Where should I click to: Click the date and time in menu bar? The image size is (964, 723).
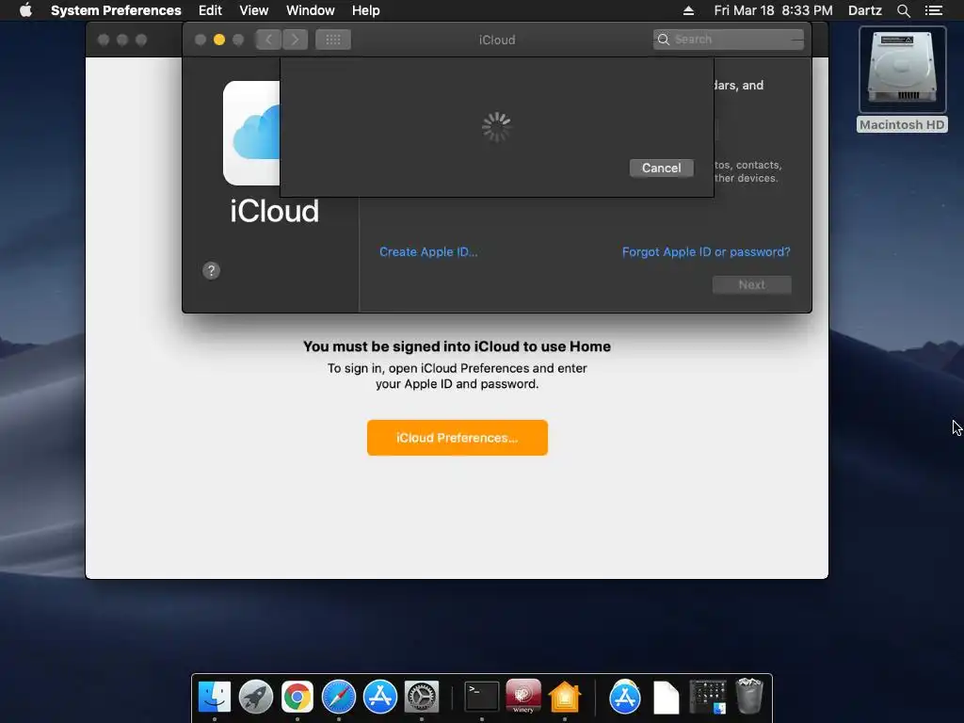pos(774,10)
